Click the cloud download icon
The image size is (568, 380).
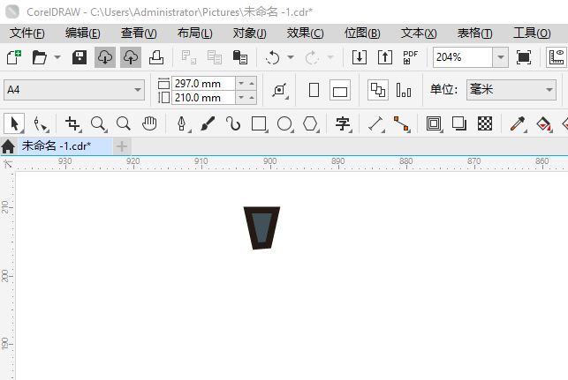(105, 57)
